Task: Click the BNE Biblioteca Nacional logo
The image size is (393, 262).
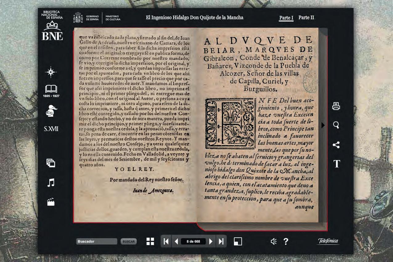Action: point(52,26)
